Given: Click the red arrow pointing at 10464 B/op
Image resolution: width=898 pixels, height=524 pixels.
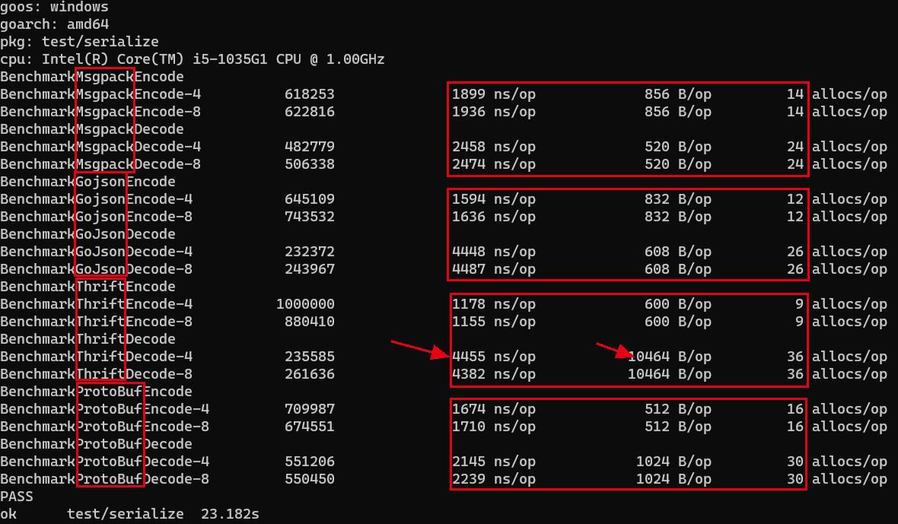Looking at the screenshot, I should pos(614,350).
